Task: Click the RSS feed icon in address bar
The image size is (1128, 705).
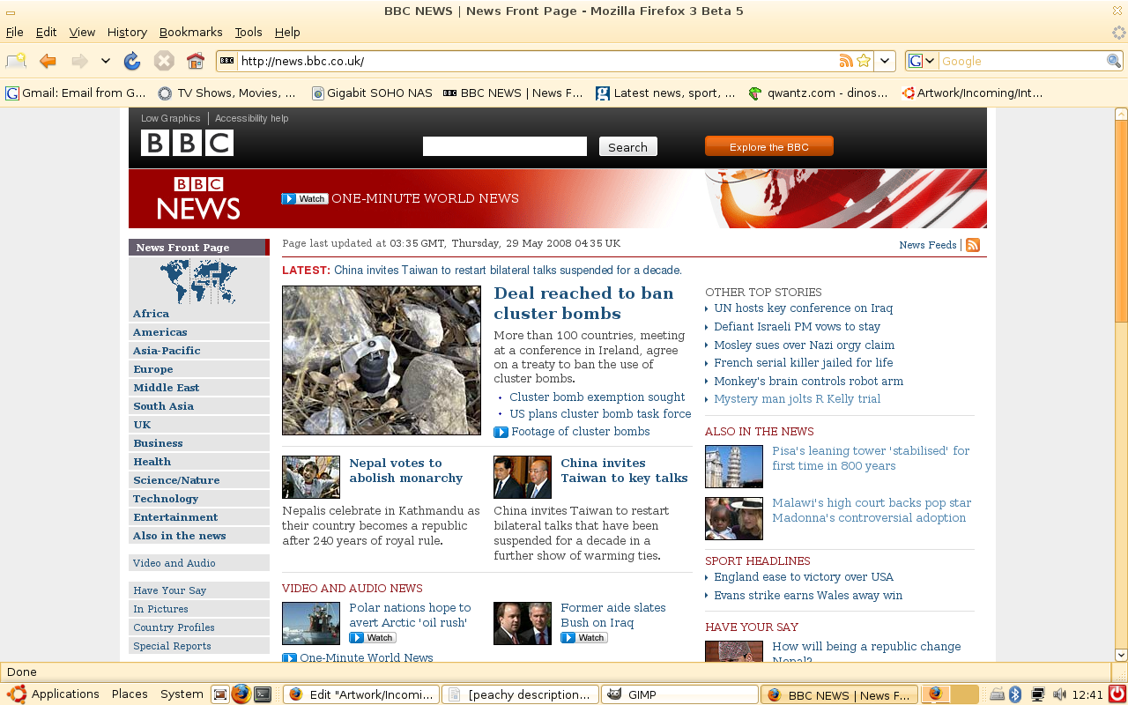Action: pyautogui.click(x=846, y=61)
